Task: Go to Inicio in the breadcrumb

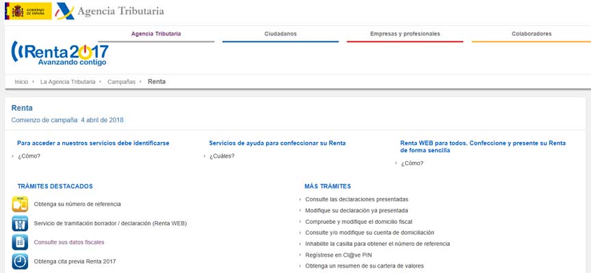Action: coord(21,82)
